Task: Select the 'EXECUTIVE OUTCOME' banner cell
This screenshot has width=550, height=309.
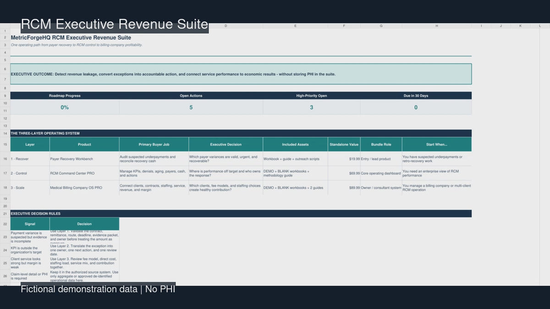Action: tap(241, 74)
